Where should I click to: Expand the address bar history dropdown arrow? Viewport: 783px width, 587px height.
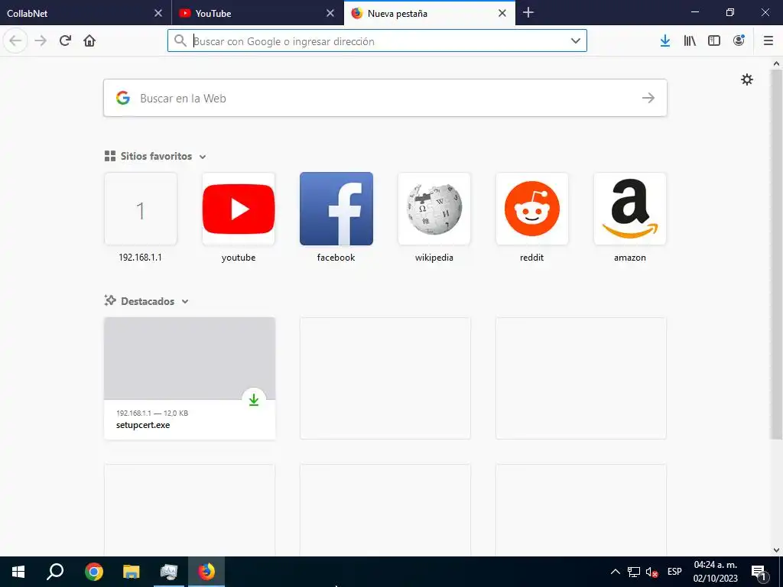[x=575, y=41]
